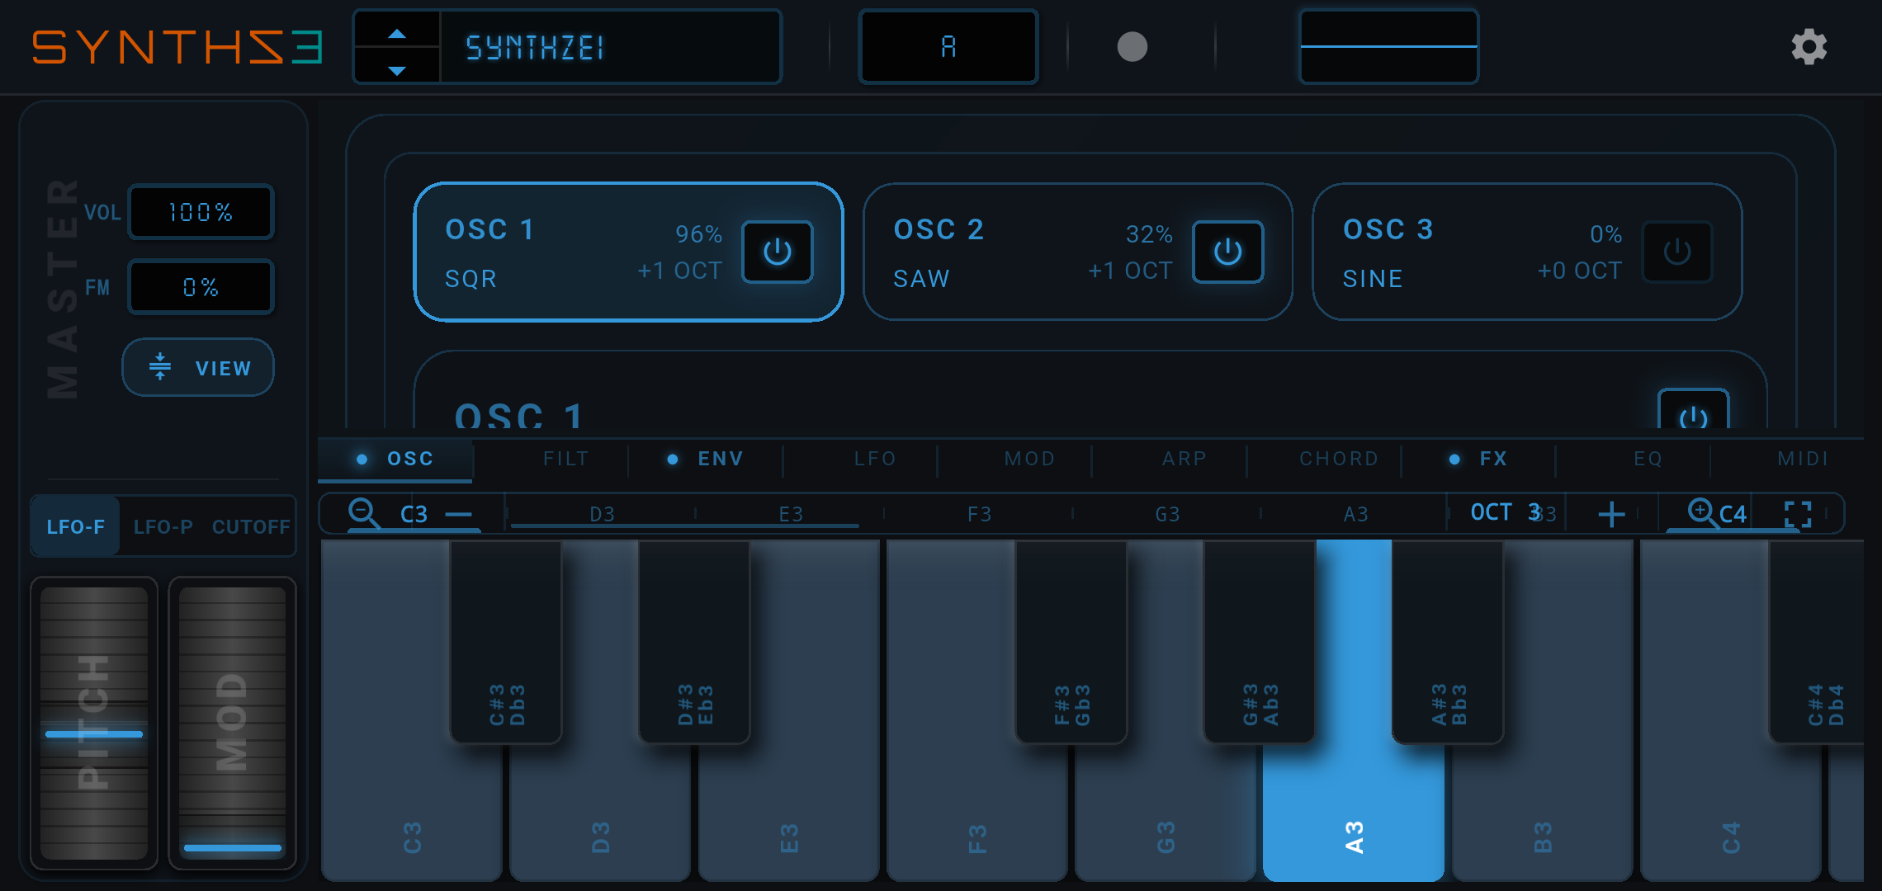Screen dimensions: 1882x891
Task: Switch to the FILT tab
Action: [x=565, y=459]
